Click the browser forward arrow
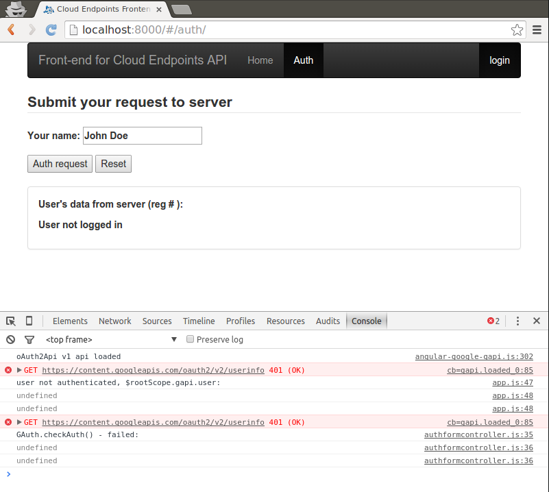This screenshot has width=549, height=492. click(x=32, y=29)
